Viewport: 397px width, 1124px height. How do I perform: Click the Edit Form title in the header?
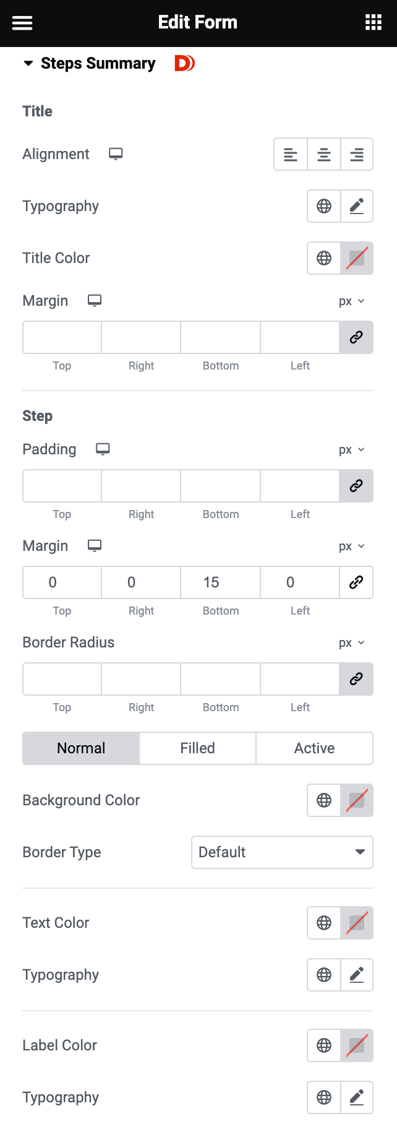(198, 22)
